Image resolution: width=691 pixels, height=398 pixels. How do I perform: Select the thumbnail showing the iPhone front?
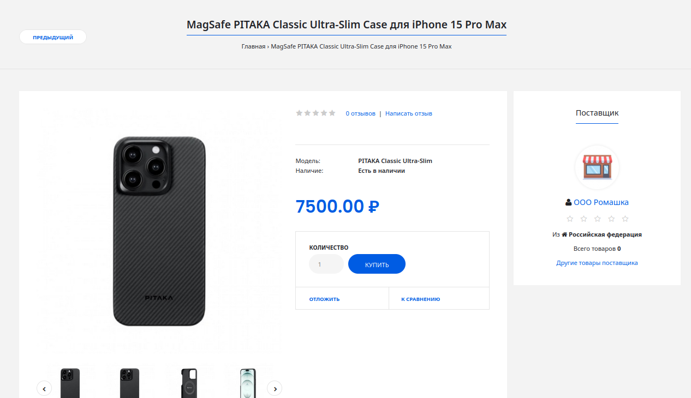tap(248, 383)
